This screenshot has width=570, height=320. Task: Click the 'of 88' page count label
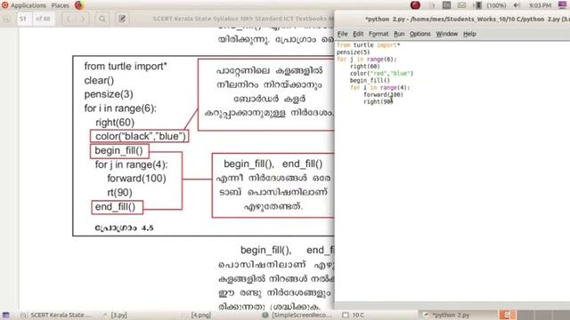[43, 19]
